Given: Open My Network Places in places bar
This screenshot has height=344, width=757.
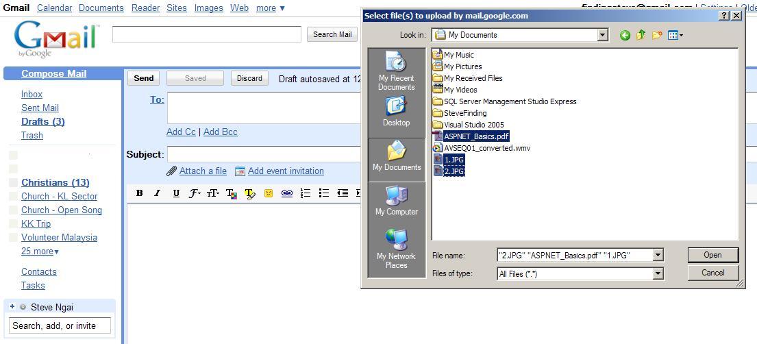Looking at the screenshot, I should click(x=397, y=249).
